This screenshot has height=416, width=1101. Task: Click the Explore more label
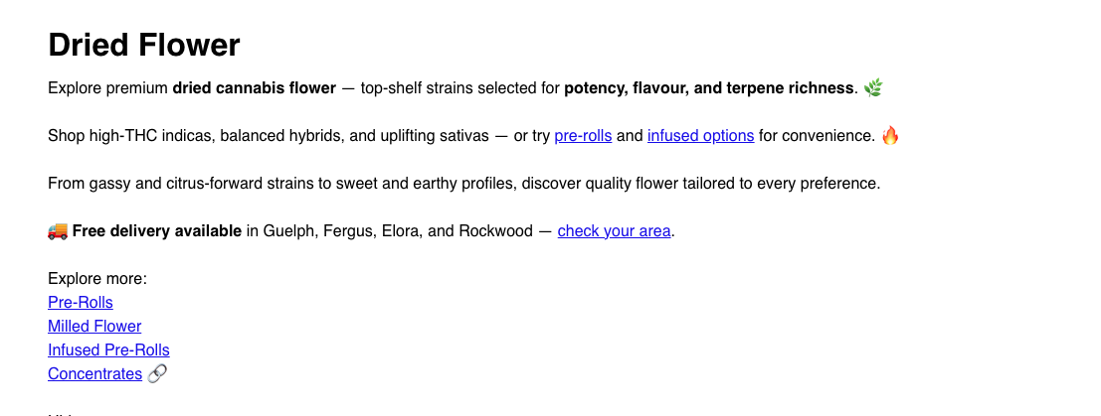97,279
